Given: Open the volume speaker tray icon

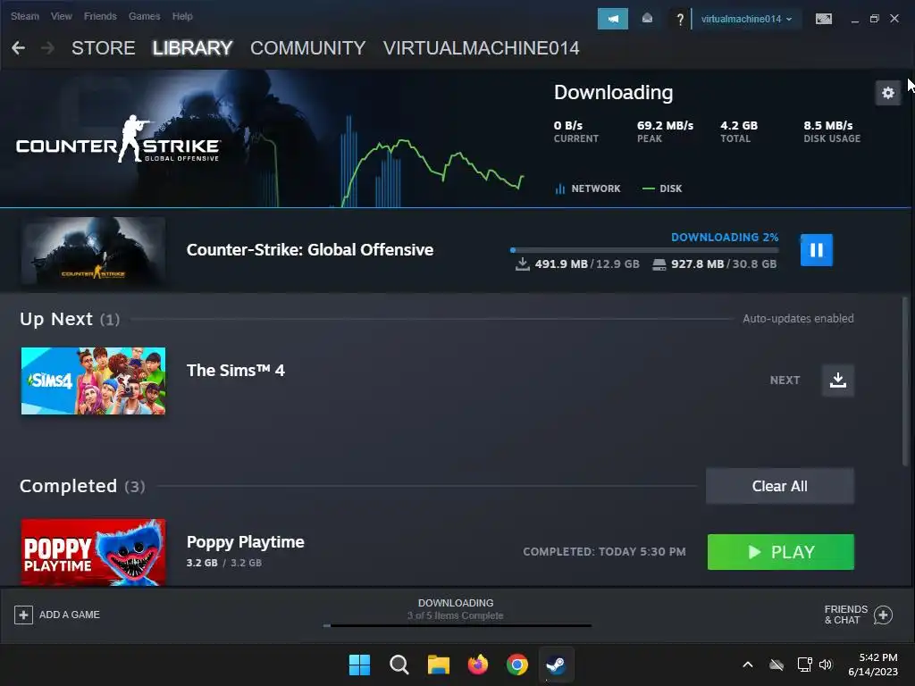Looking at the screenshot, I should (826, 665).
